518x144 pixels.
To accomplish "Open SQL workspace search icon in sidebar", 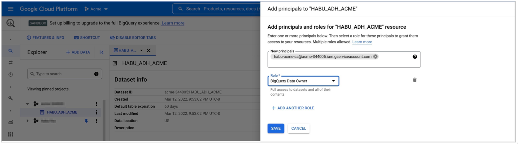I will click(x=11, y=51).
